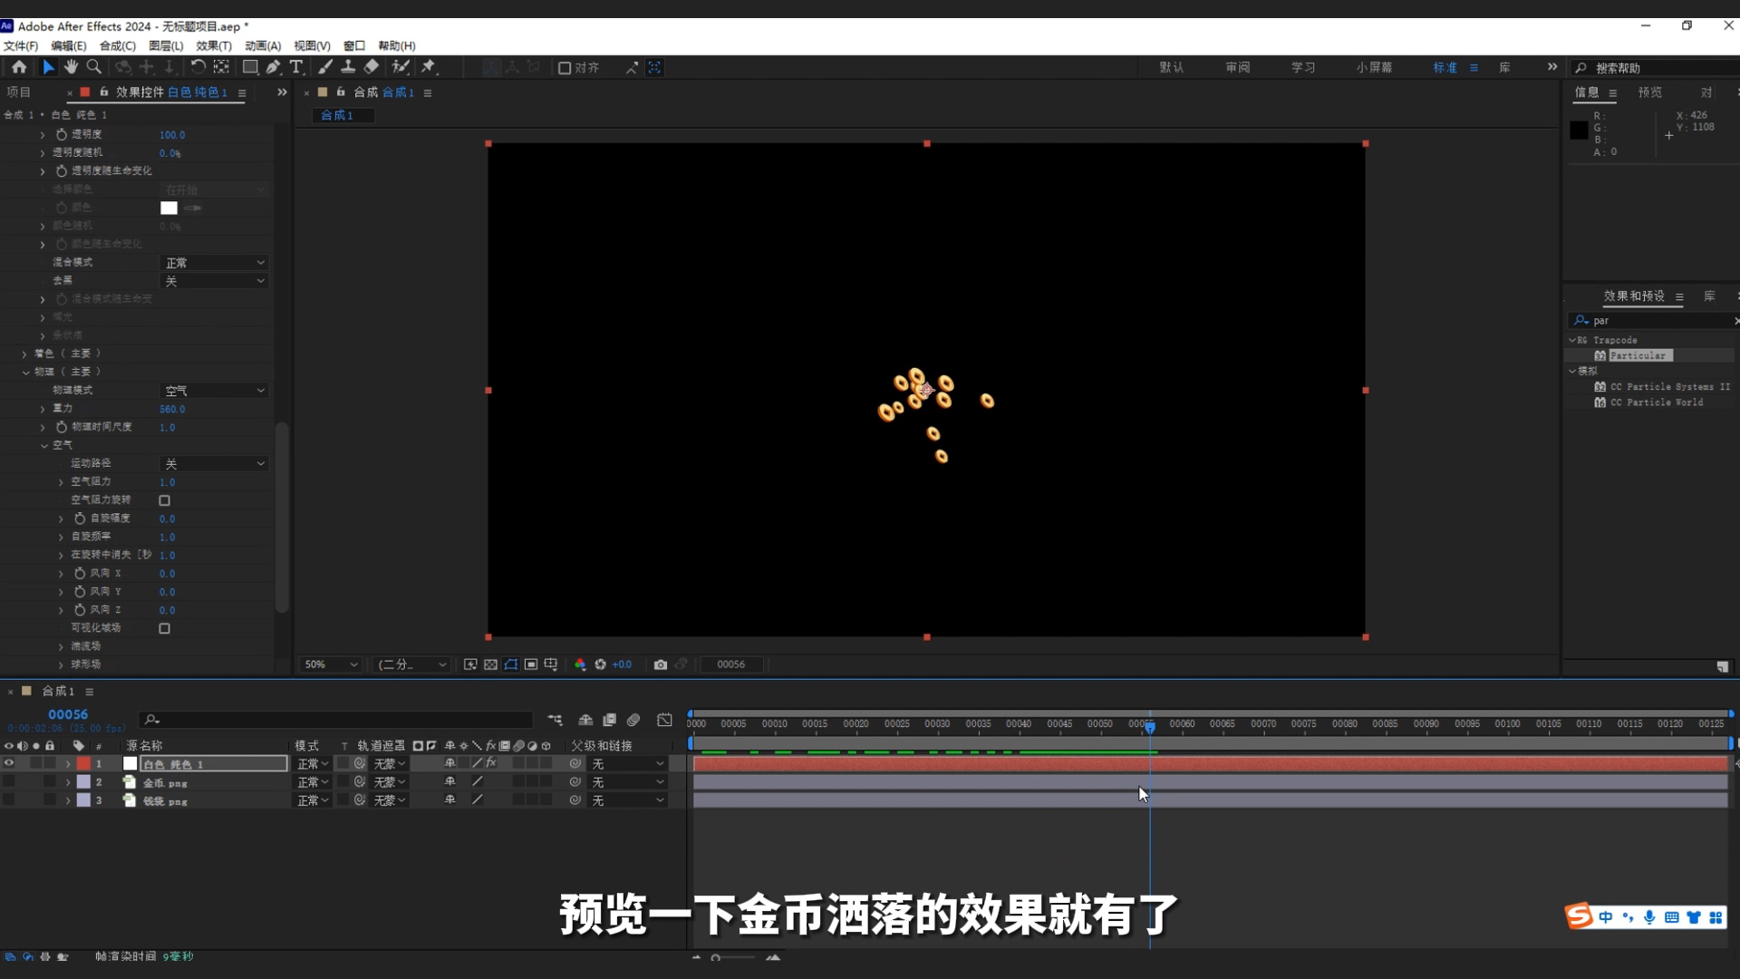Select the Zoom tool

[94, 66]
